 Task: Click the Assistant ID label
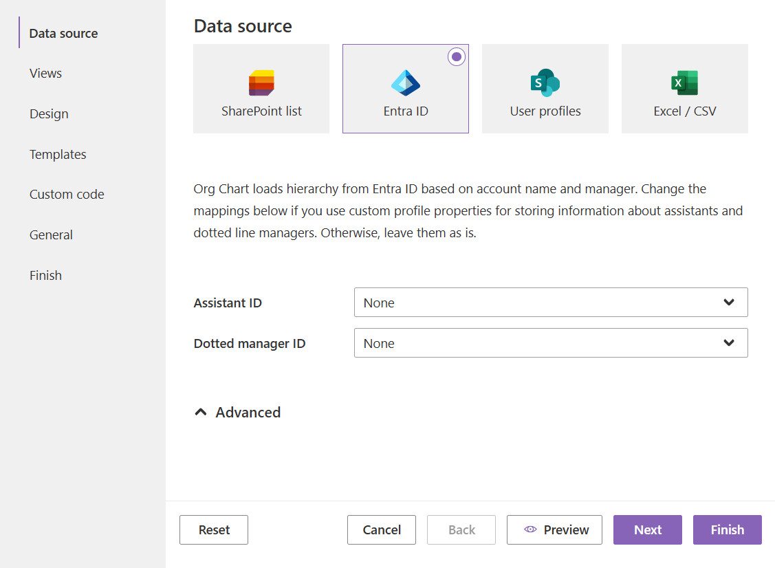[x=228, y=303]
